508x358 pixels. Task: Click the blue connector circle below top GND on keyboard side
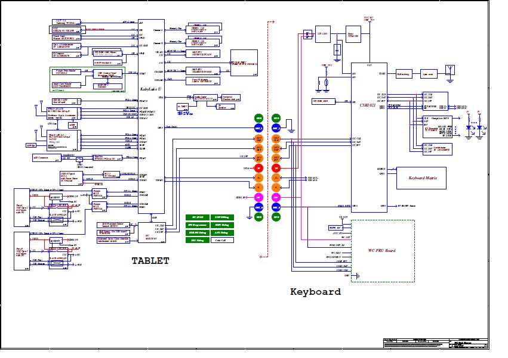coord(276,128)
